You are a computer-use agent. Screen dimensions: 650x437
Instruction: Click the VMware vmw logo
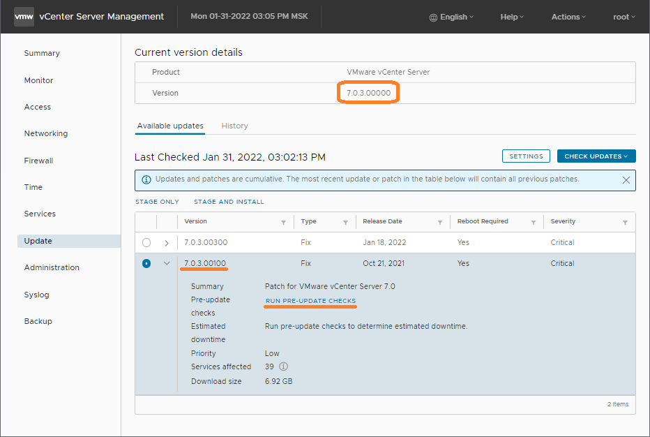(24, 17)
